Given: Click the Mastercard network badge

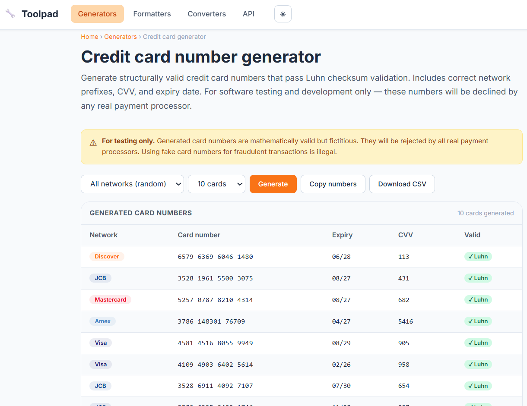Looking at the screenshot, I should [110, 300].
